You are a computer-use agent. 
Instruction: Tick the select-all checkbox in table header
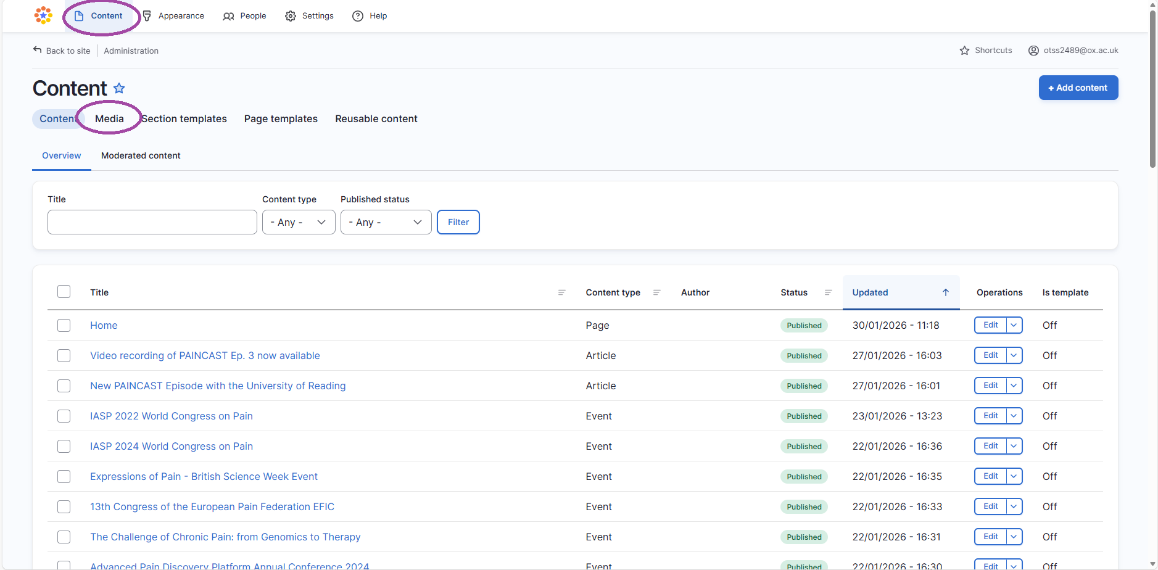tap(64, 292)
